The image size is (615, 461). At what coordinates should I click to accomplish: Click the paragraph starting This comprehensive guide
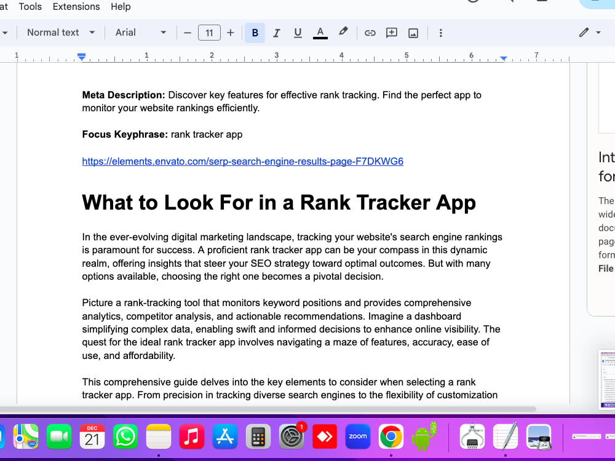pyautogui.click(x=290, y=388)
